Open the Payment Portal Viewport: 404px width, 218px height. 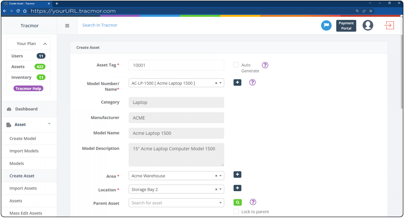[346, 25]
